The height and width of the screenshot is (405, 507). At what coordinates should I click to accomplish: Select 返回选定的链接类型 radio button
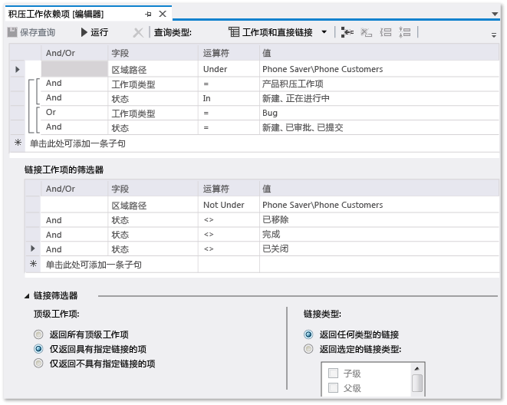pos(308,349)
